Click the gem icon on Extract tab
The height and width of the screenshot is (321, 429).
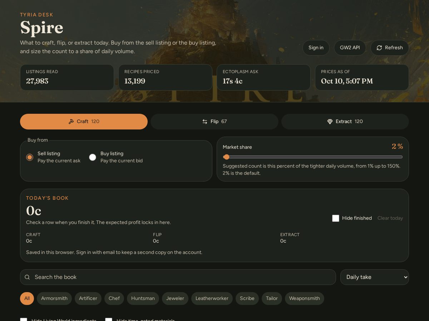(330, 122)
